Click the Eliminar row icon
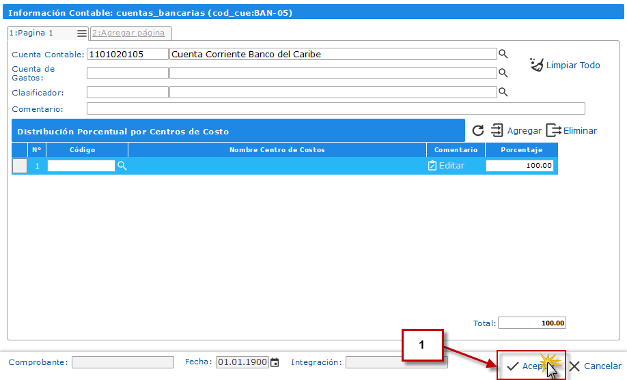 (x=553, y=130)
